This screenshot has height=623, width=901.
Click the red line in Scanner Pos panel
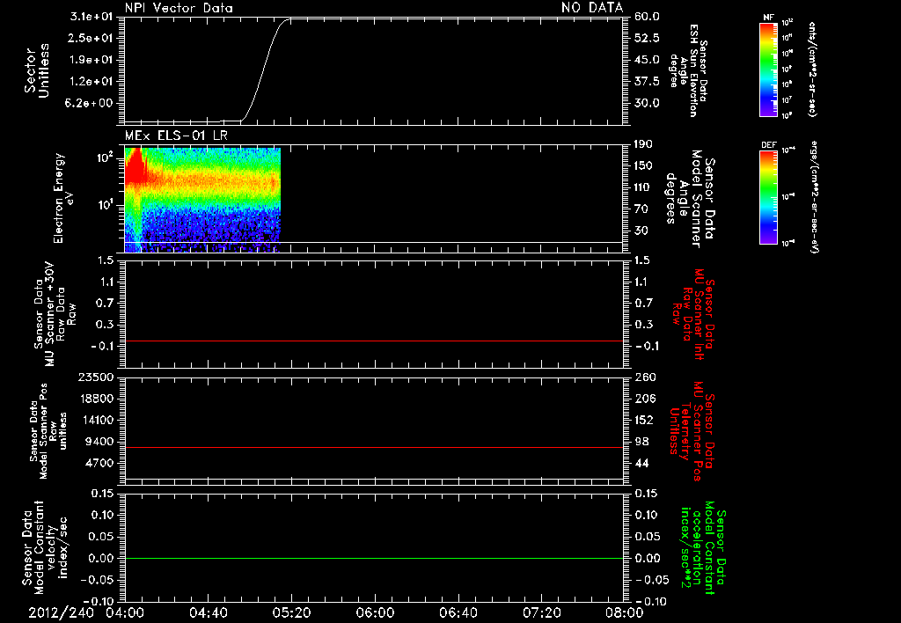click(373, 447)
